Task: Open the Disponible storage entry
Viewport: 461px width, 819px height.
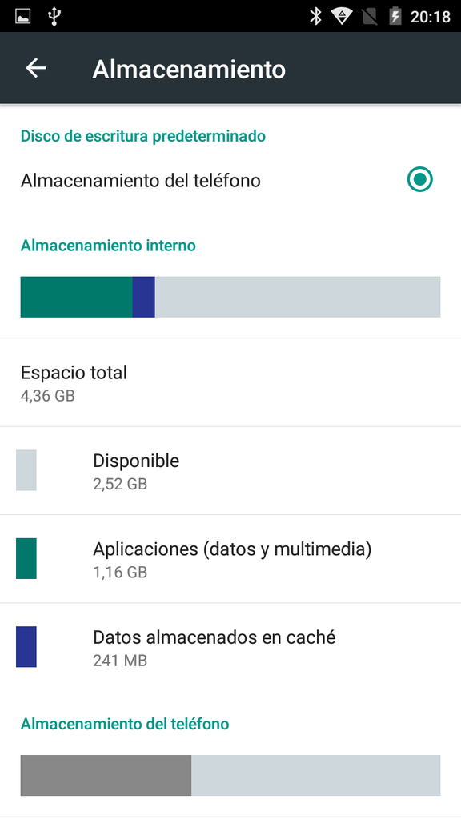Action: (x=230, y=470)
